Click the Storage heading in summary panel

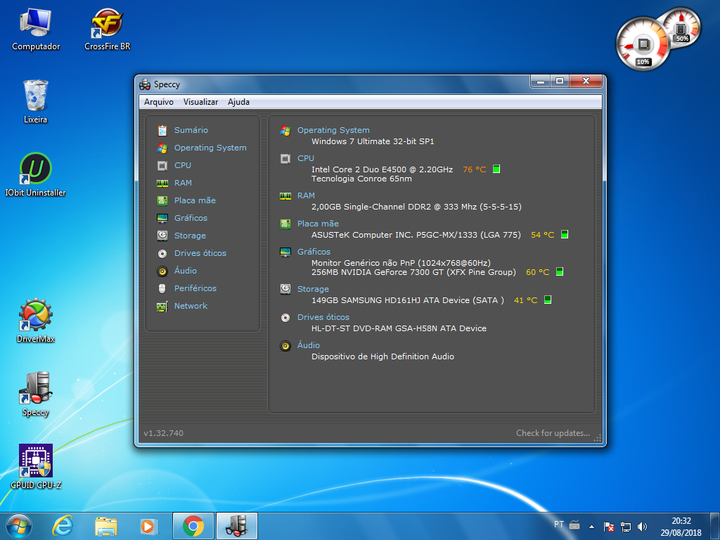click(x=313, y=289)
